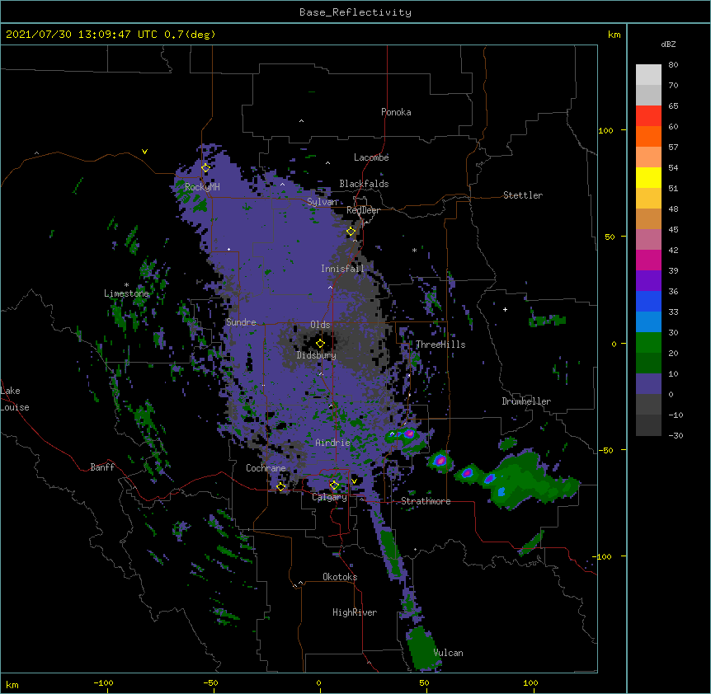Select the orange 57-60 dBZ legend swatch
Image resolution: width=711 pixels, height=694 pixels.
coord(648,136)
